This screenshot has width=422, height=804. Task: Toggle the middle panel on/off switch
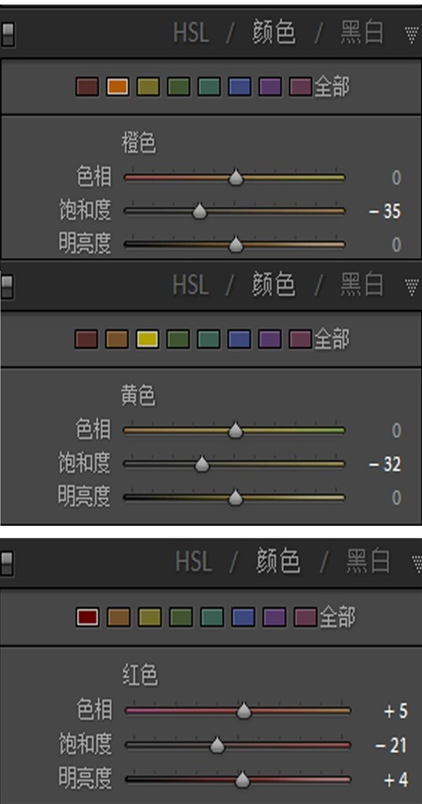tap(7, 287)
